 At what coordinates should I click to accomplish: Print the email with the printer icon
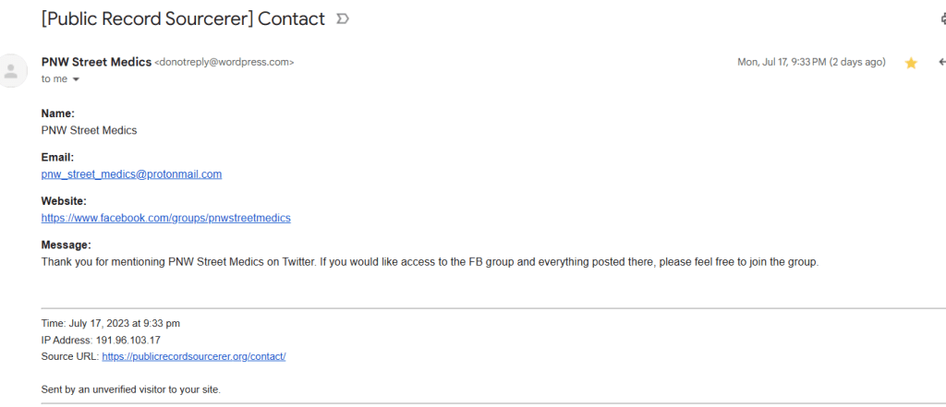(942, 19)
